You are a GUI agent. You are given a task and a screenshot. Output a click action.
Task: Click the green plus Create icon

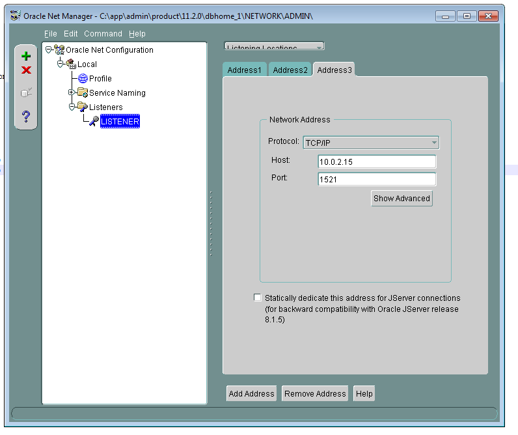[26, 56]
